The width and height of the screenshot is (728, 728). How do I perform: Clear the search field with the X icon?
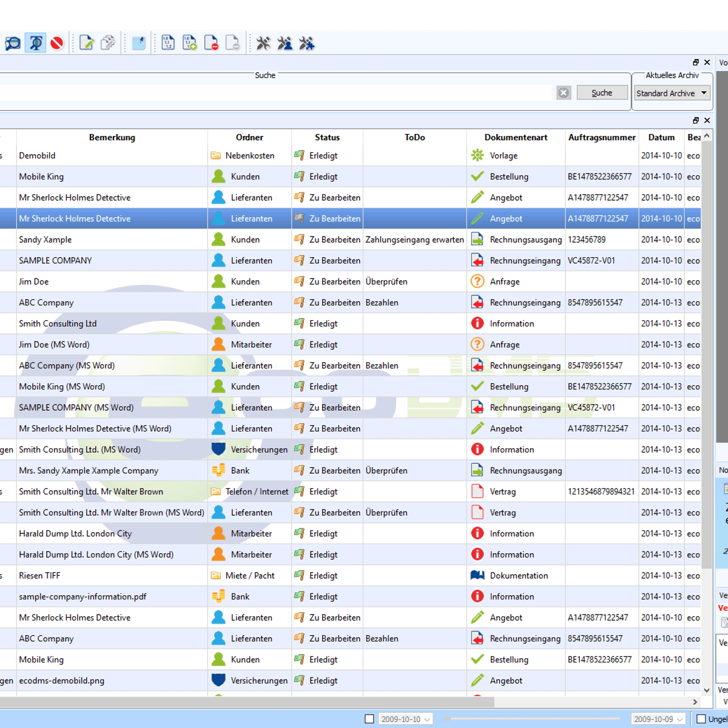[564, 93]
